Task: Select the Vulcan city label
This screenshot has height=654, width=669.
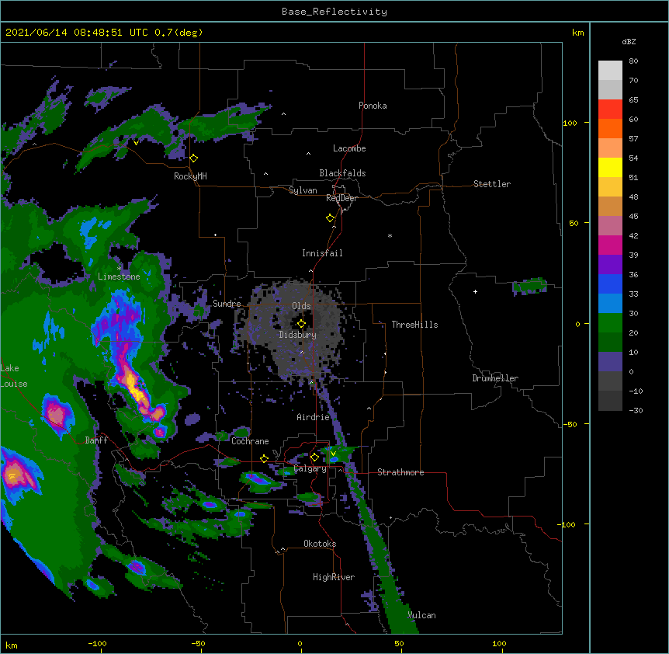Action: coord(421,615)
